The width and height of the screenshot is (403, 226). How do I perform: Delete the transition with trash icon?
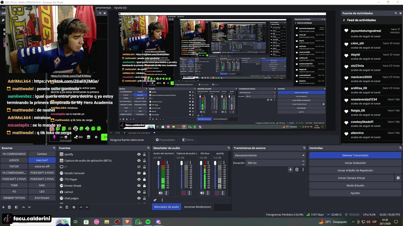(297, 169)
